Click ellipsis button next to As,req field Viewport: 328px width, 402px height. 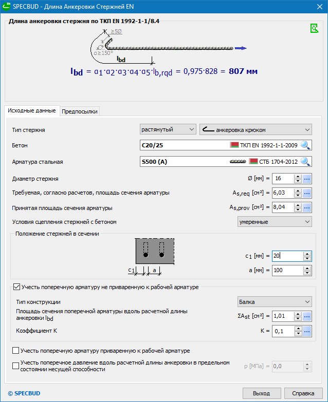coord(307,193)
